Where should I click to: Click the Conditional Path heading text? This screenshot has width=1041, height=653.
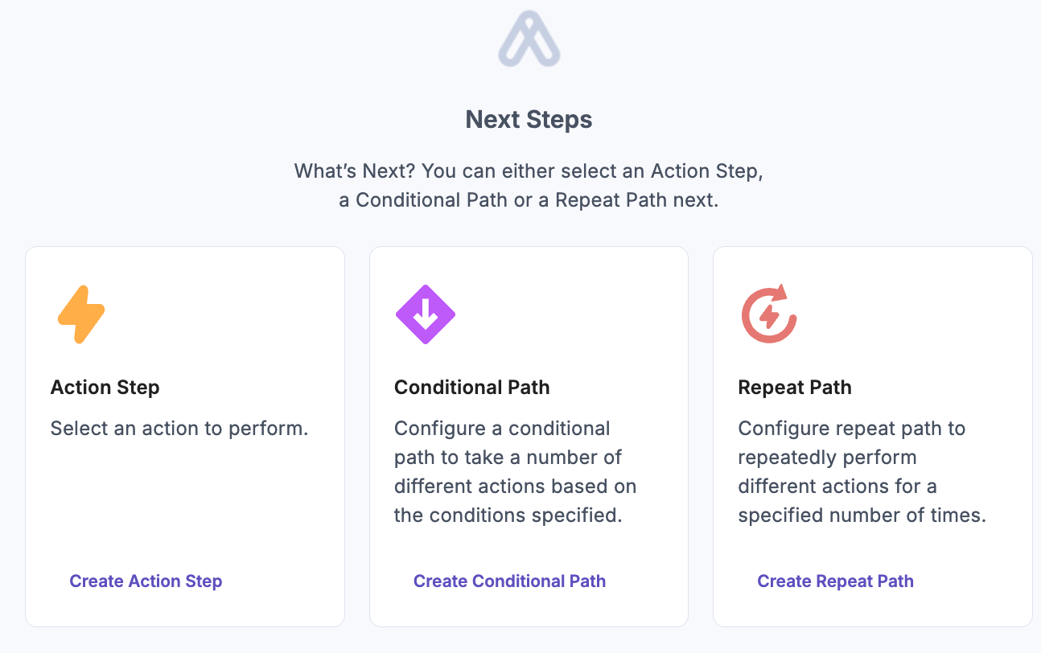(471, 387)
